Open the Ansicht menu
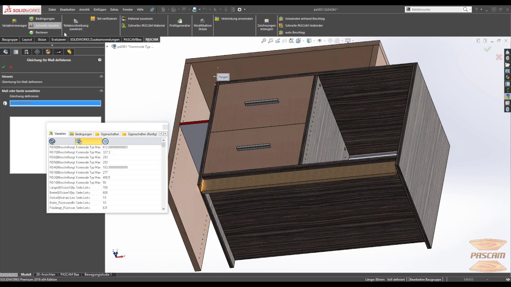This screenshot has height=287, width=511. [x=84, y=10]
